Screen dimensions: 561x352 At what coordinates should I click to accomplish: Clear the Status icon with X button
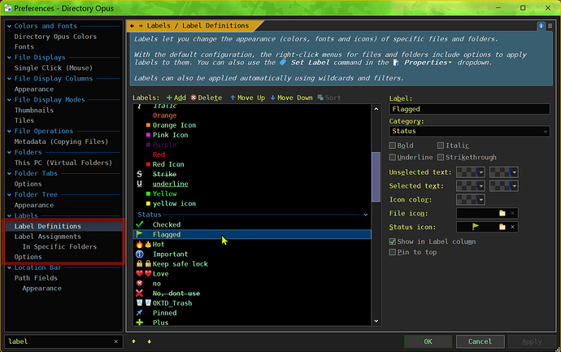(x=512, y=227)
